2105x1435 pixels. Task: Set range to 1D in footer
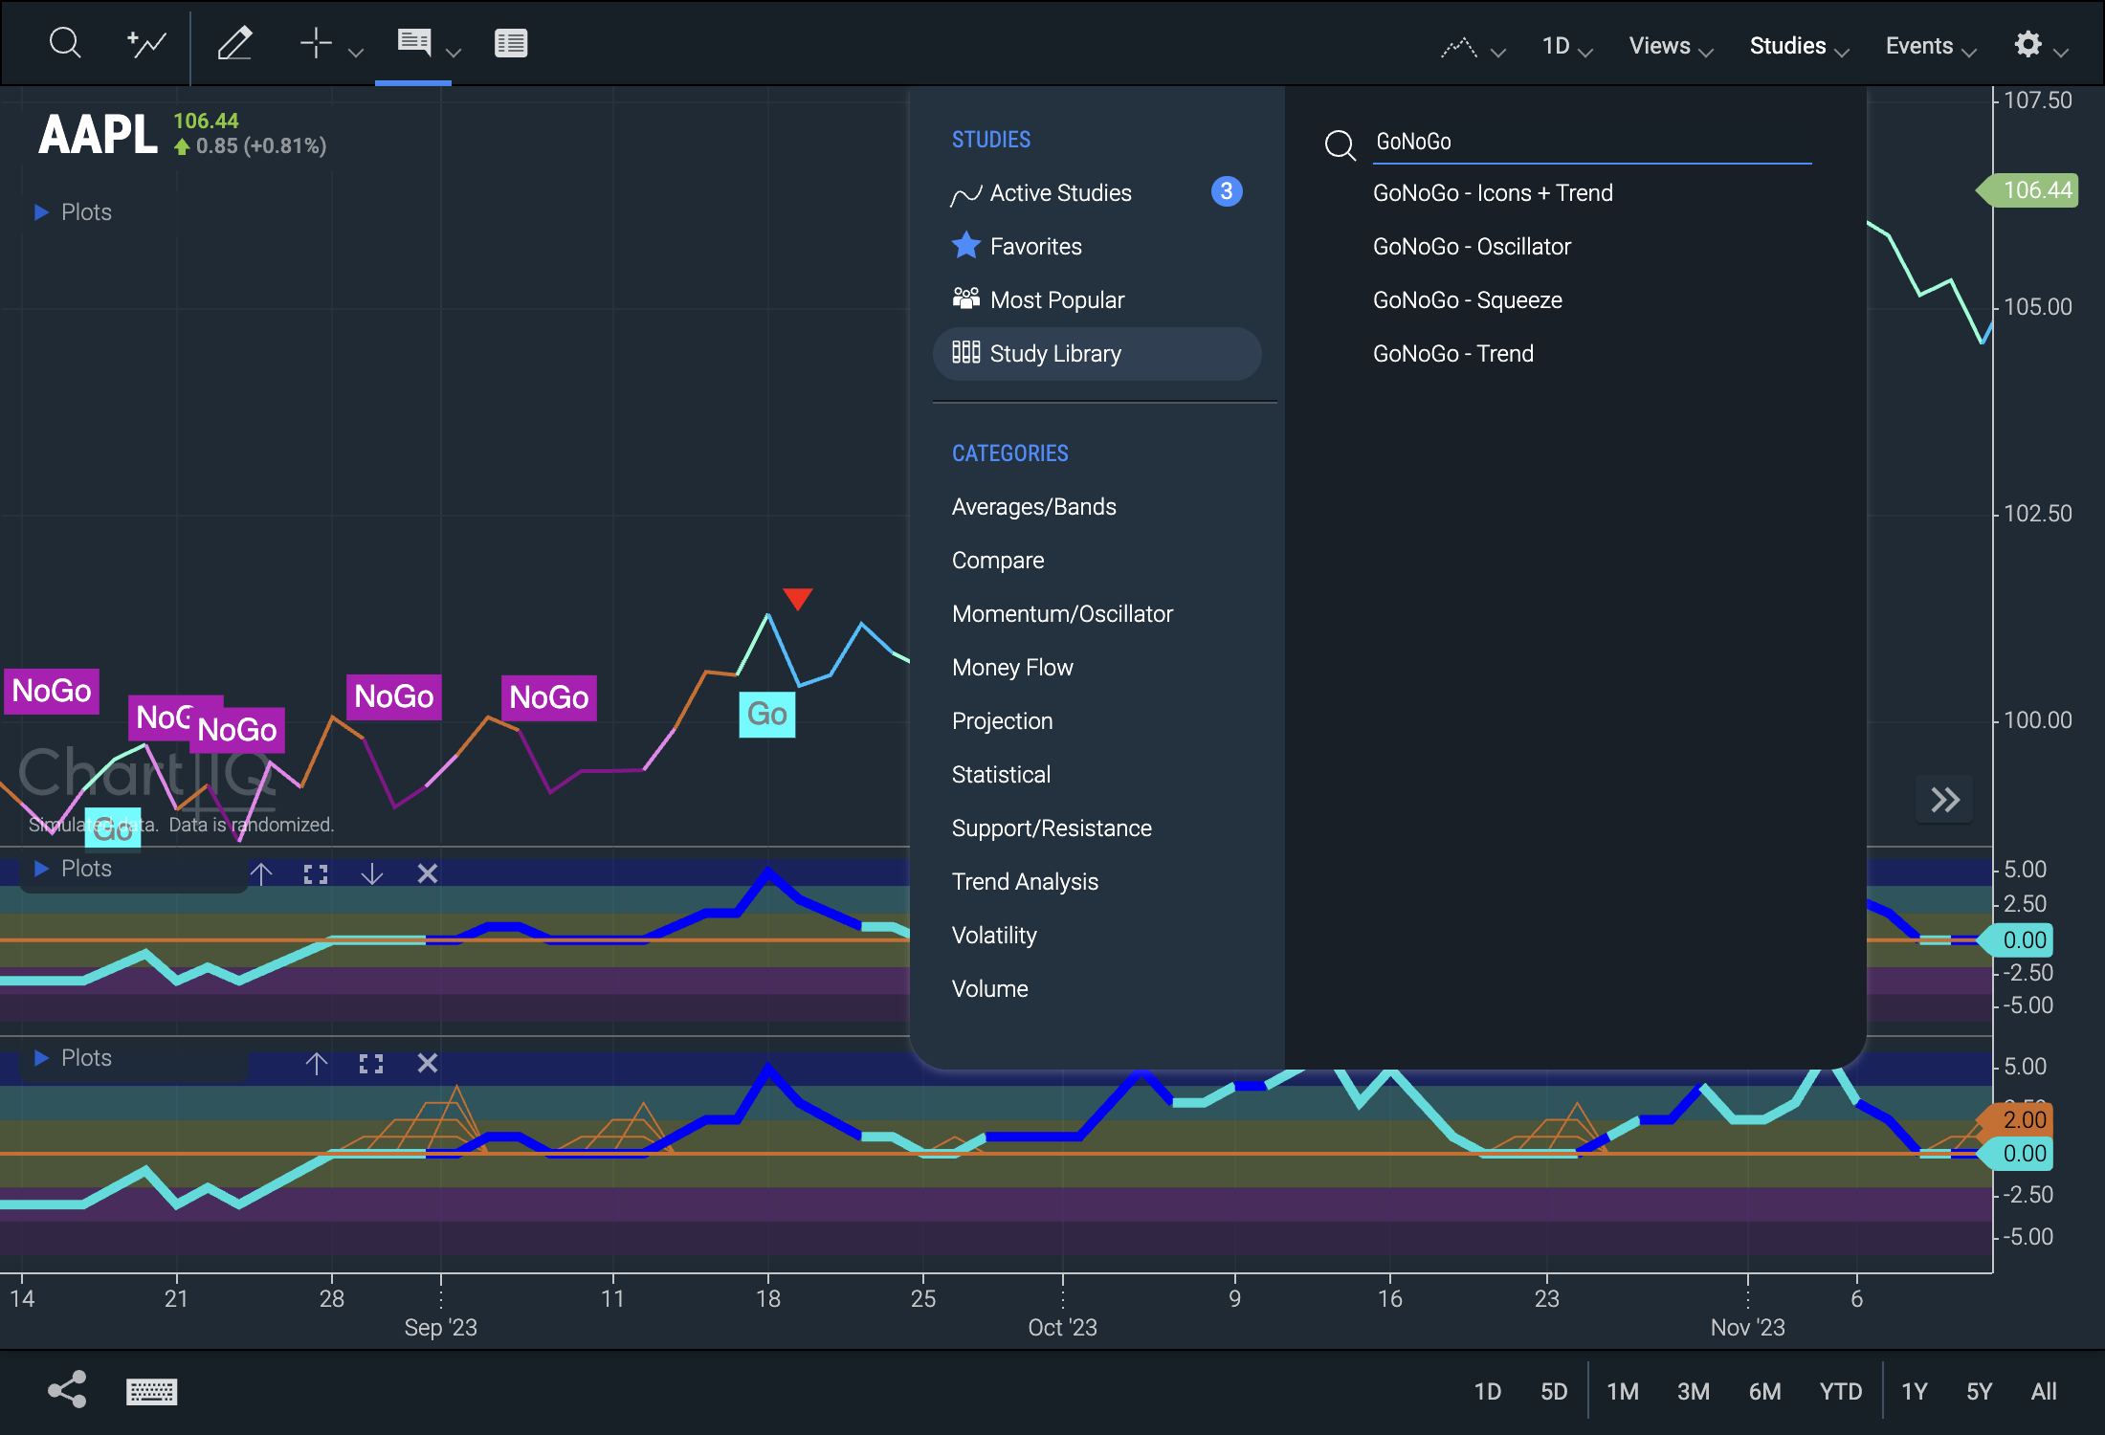point(1487,1392)
